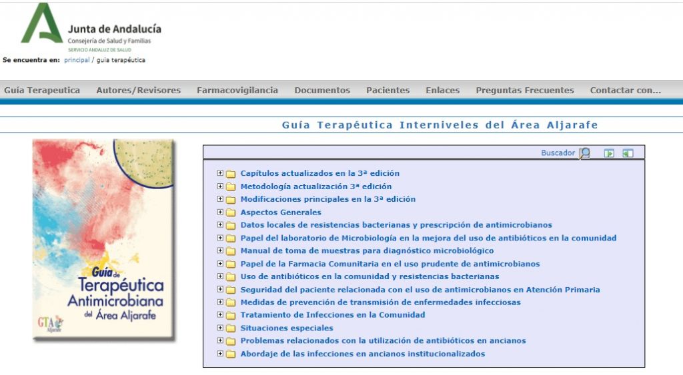Open the Autores/Revisores menu
The image size is (683, 375).
tap(139, 90)
